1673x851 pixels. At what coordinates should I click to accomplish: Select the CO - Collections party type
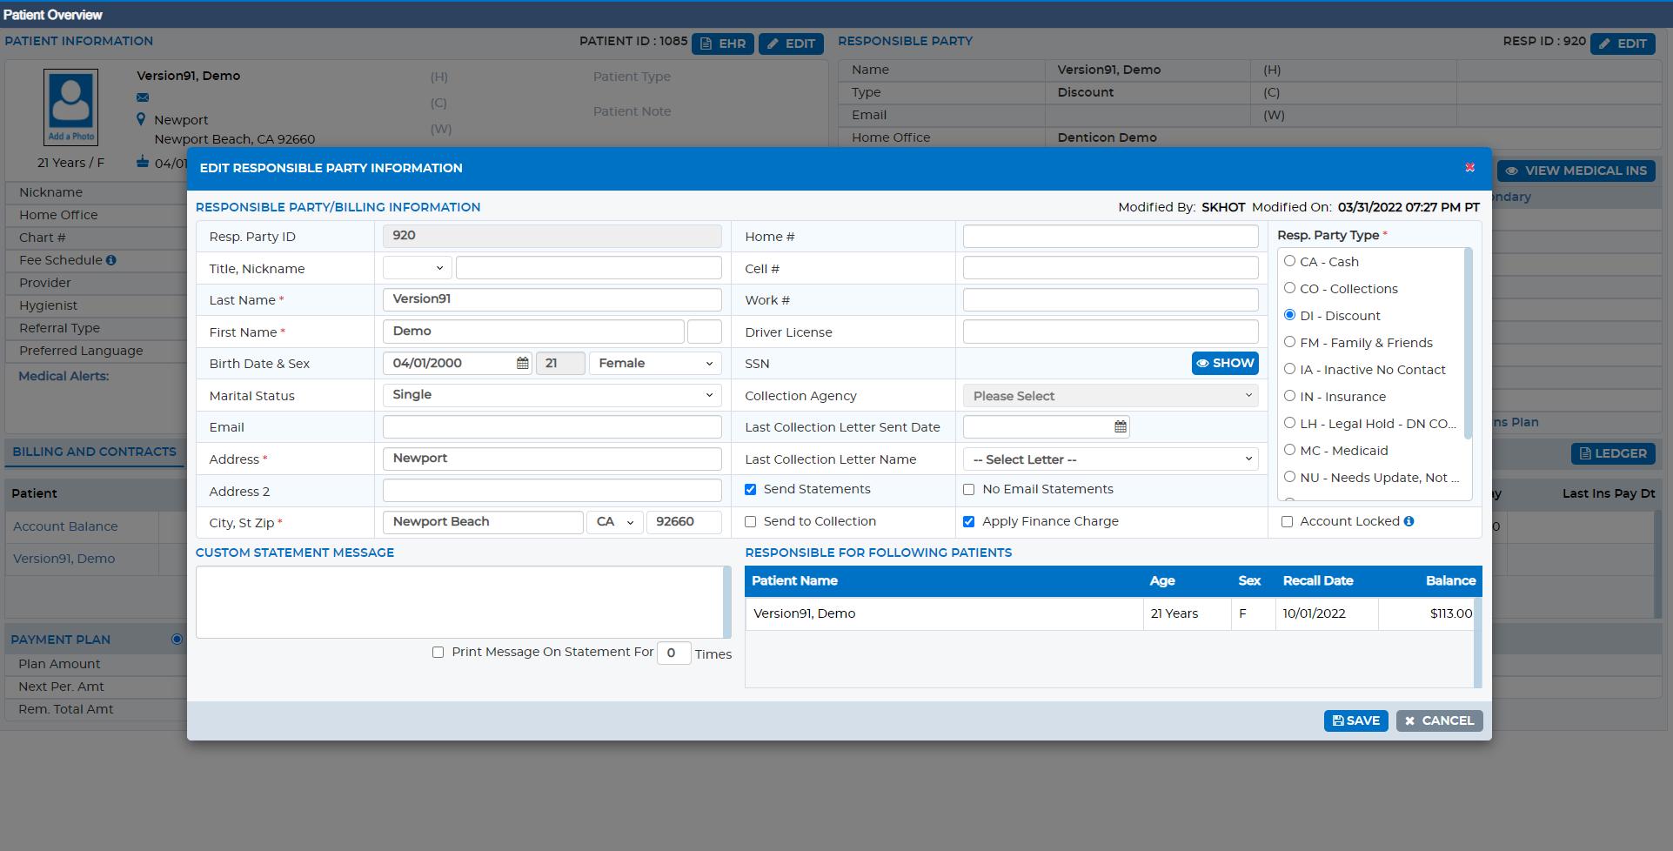point(1290,288)
